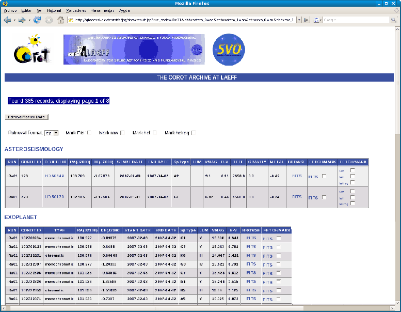Reload the current page
Image resolution: width=401 pixels, height=312 pixels.
pyautogui.click(x=37, y=20)
